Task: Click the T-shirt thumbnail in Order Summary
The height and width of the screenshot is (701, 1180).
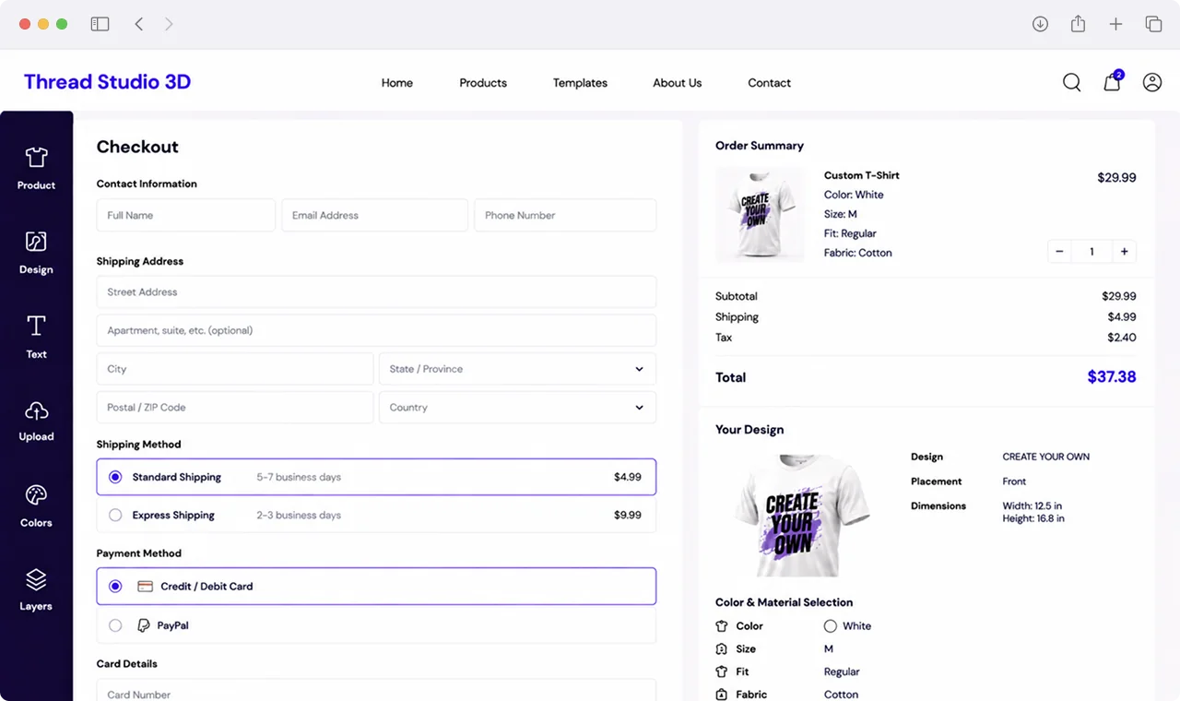Action: (761, 214)
